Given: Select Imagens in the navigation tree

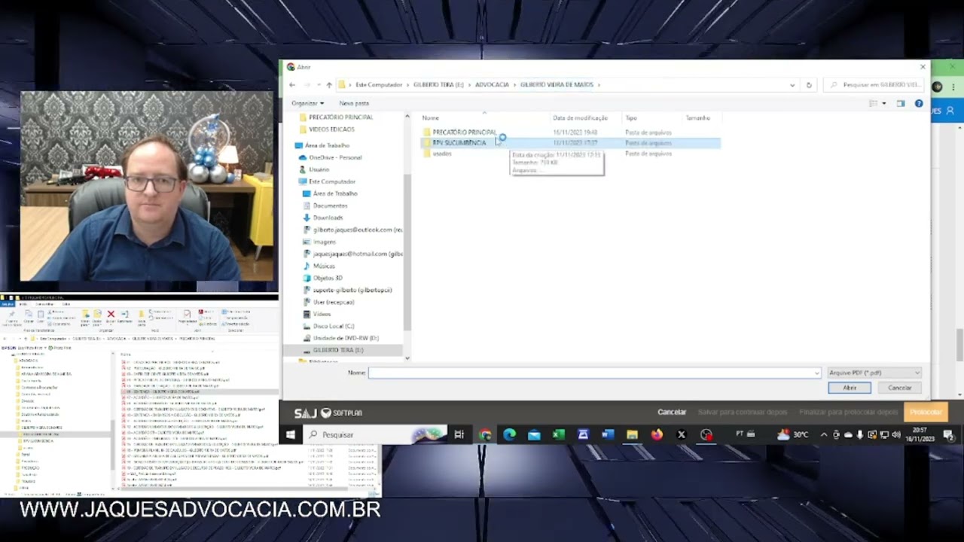Looking at the screenshot, I should coord(324,242).
